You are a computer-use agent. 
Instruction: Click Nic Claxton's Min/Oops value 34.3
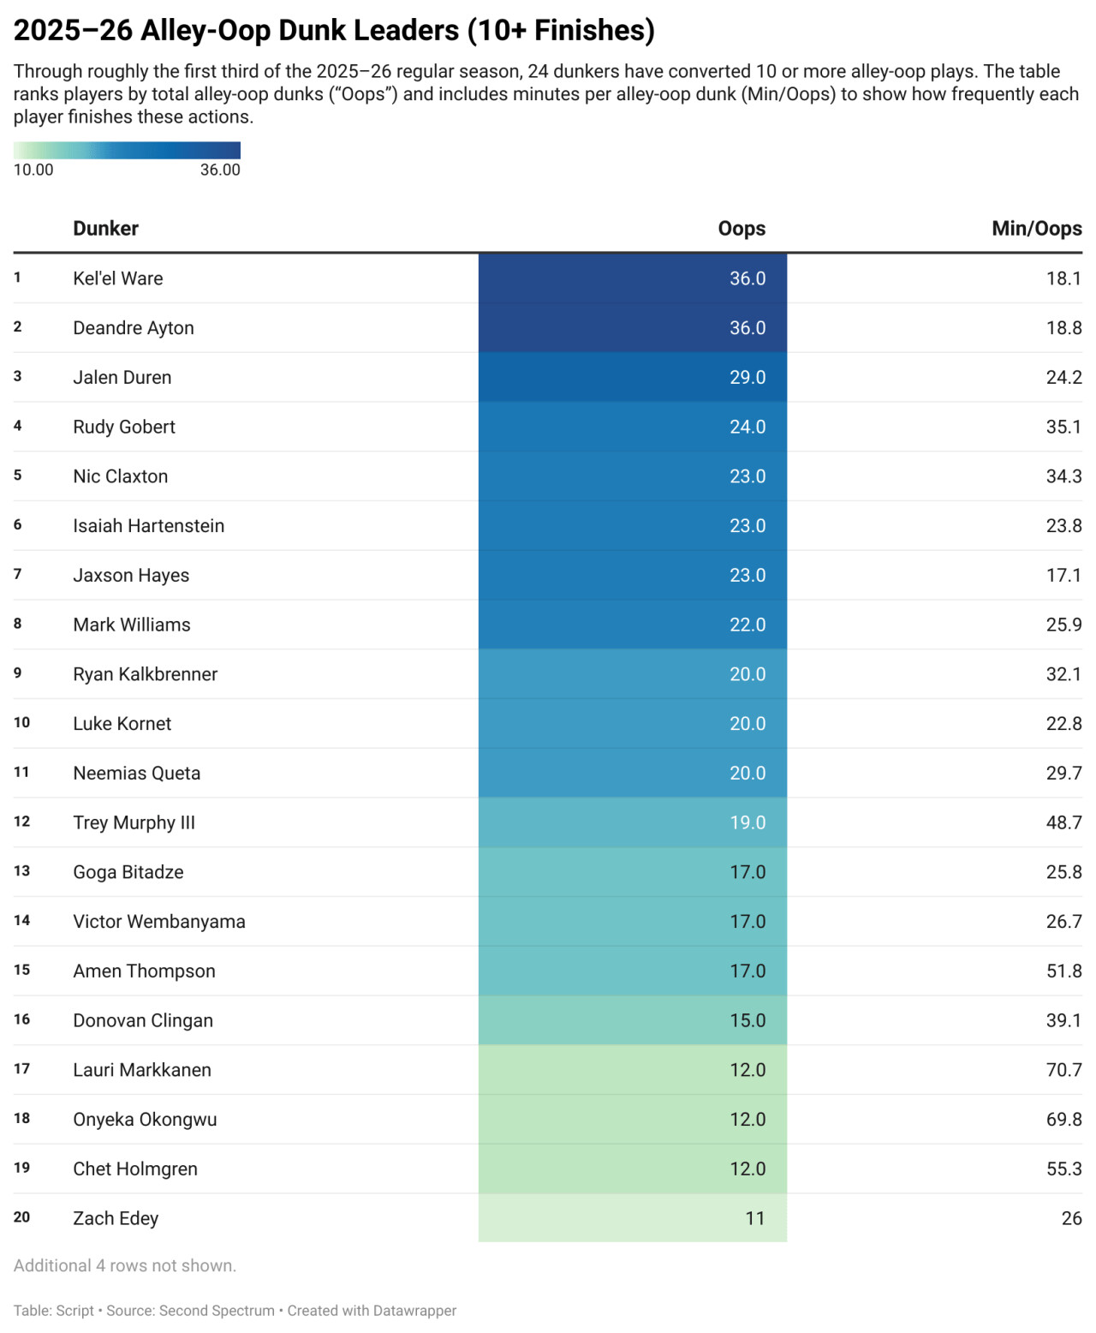point(1063,476)
